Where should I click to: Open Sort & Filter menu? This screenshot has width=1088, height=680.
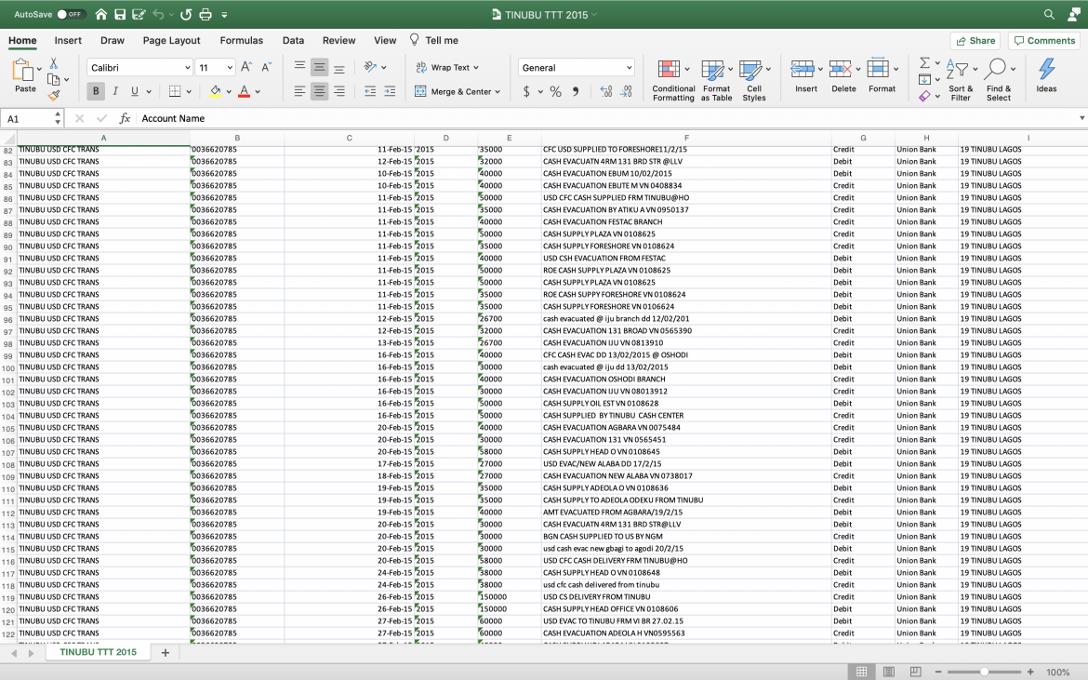pos(961,80)
